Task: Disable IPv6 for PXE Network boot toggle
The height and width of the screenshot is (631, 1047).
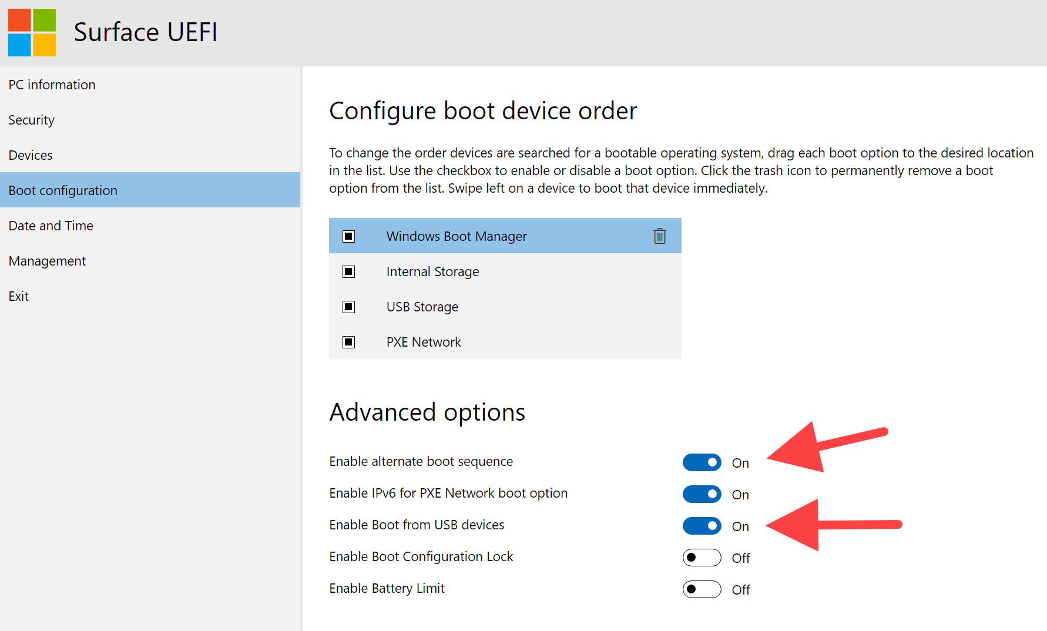Action: [702, 494]
